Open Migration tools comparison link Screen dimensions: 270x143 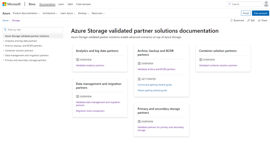tap(90, 111)
